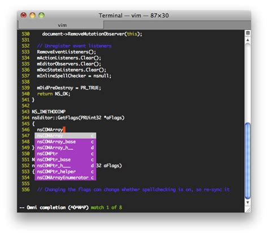Choose nsCOMArrayEnumerator completion entry

[65, 178]
